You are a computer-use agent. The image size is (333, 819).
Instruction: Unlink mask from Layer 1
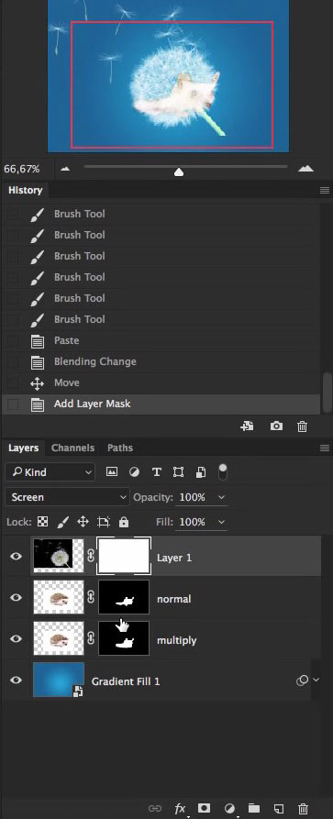coord(91,557)
